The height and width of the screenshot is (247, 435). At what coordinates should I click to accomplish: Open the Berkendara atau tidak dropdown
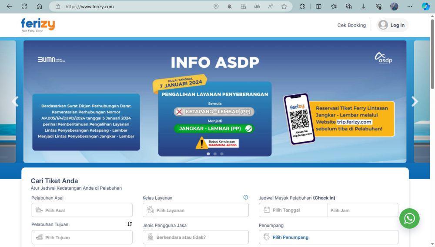point(196,237)
